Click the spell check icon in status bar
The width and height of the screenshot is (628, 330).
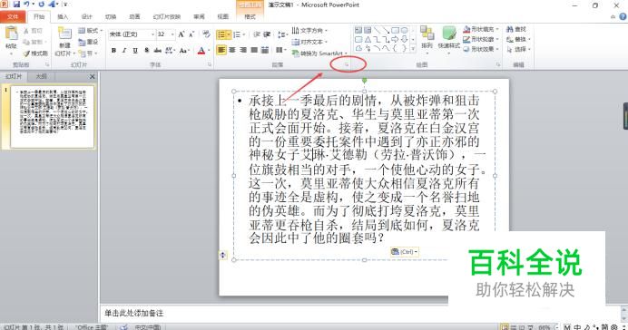tap(124, 327)
